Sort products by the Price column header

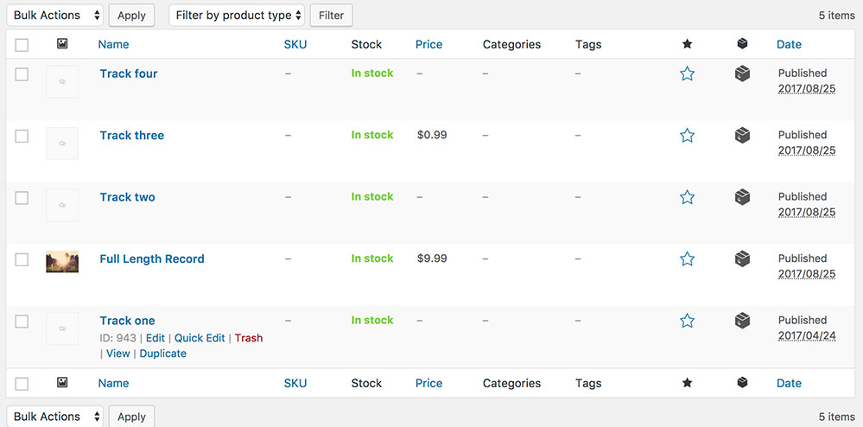(428, 45)
